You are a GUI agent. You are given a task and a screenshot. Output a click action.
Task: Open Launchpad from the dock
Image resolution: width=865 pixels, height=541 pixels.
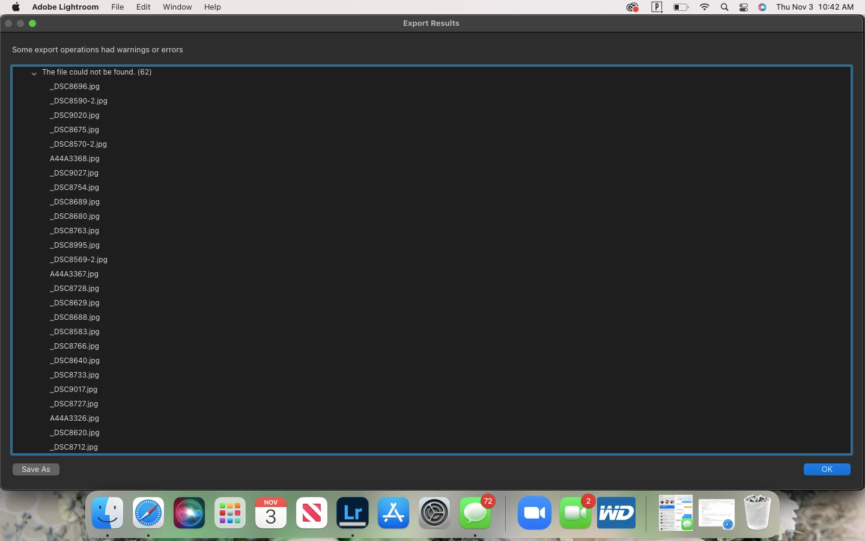(230, 513)
